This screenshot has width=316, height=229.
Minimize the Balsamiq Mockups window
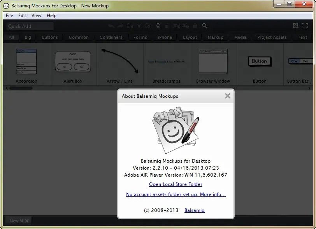coord(279,4)
